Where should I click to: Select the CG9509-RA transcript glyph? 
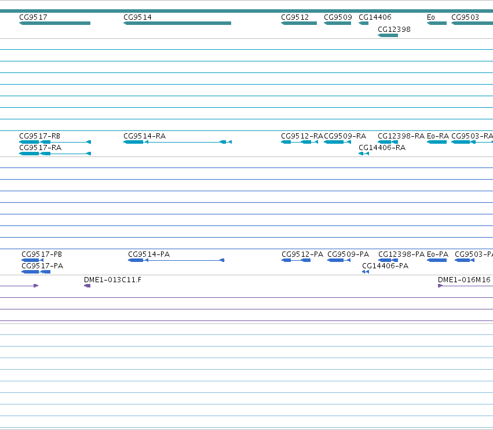(x=337, y=142)
